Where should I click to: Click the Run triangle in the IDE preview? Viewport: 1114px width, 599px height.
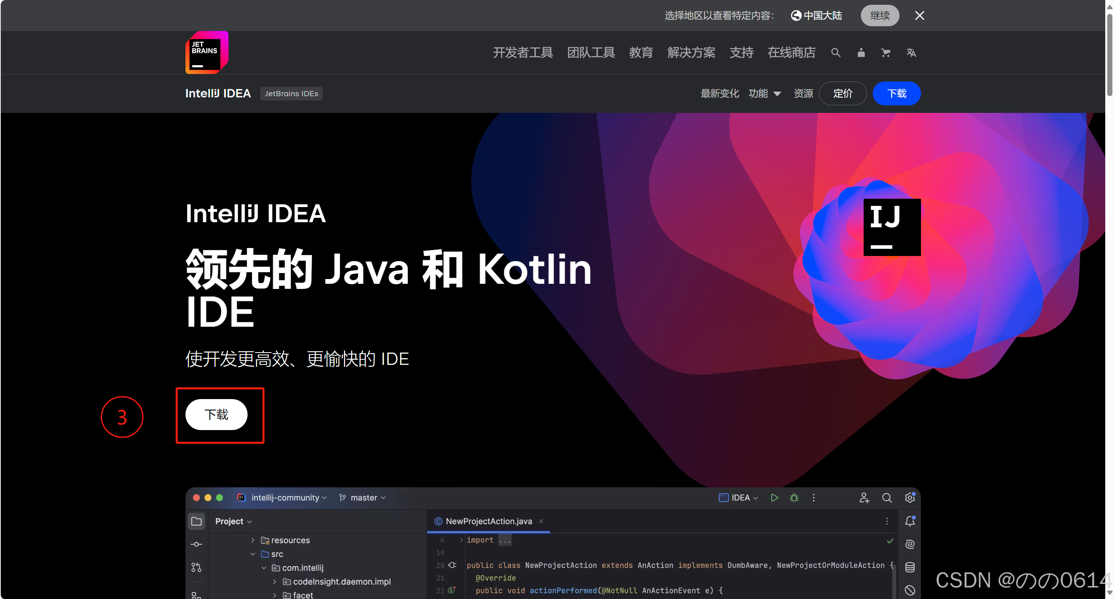pos(774,498)
